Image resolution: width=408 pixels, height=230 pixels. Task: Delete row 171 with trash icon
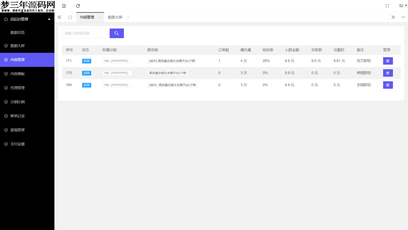(x=388, y=61)
